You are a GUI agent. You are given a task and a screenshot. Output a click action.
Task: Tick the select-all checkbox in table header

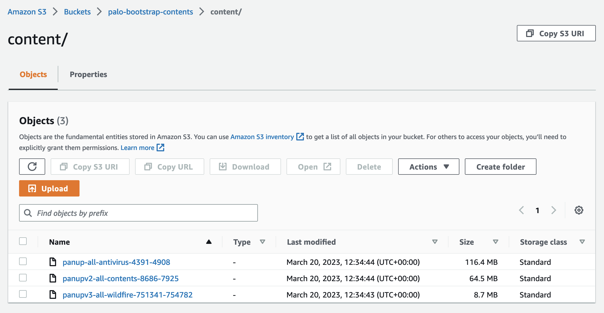pos(23,241)
